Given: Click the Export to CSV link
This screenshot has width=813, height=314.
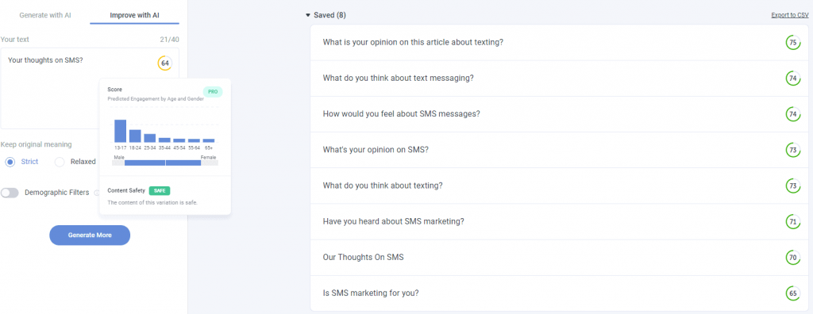Looking at the screenshot, I should [x=790, y=16].
